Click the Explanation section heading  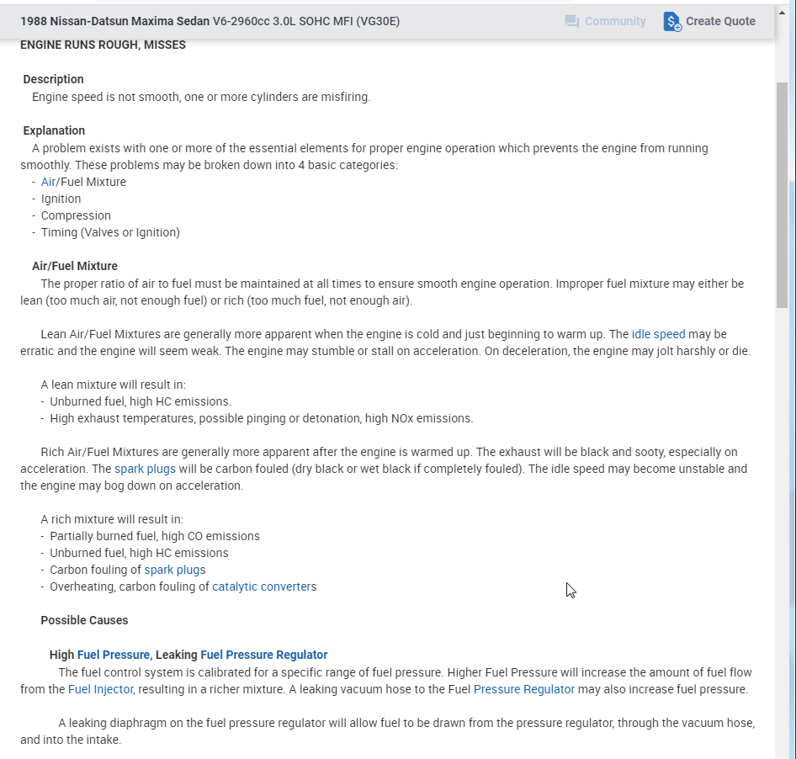54,130
